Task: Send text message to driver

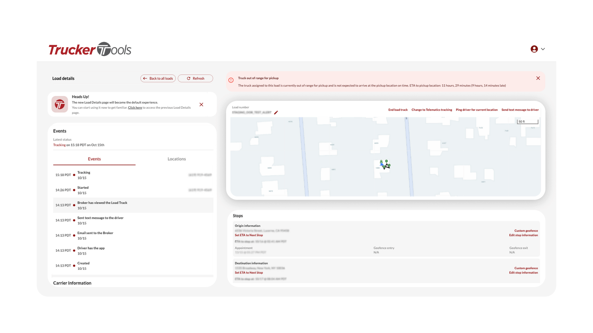Action: point(520,110)
